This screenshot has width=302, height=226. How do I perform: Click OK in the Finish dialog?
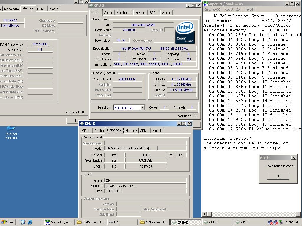click(278, 176)
